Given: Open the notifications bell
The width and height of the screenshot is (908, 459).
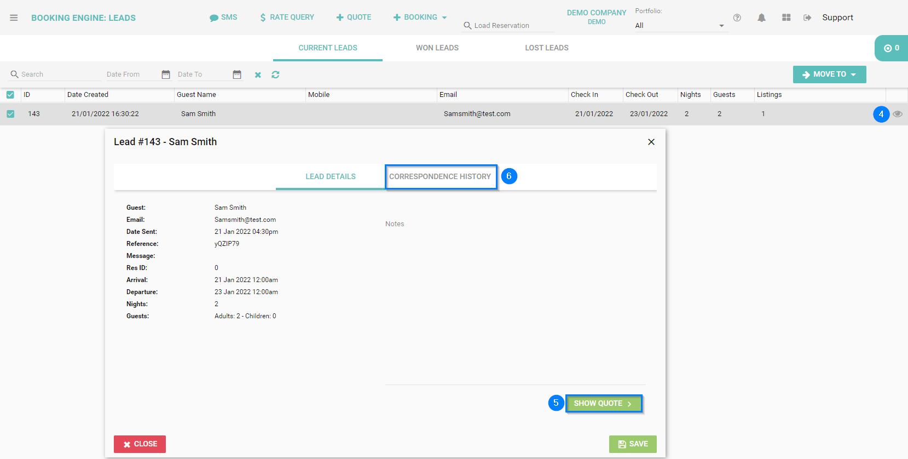Looking at the screenshot, I should 761,18.
